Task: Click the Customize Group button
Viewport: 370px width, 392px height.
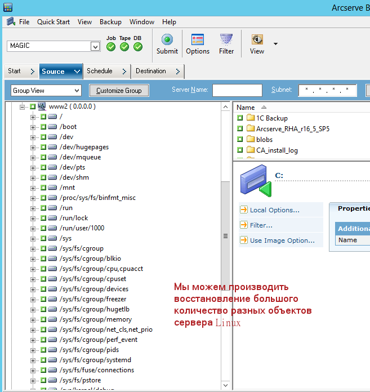Action: click(119, 91)
